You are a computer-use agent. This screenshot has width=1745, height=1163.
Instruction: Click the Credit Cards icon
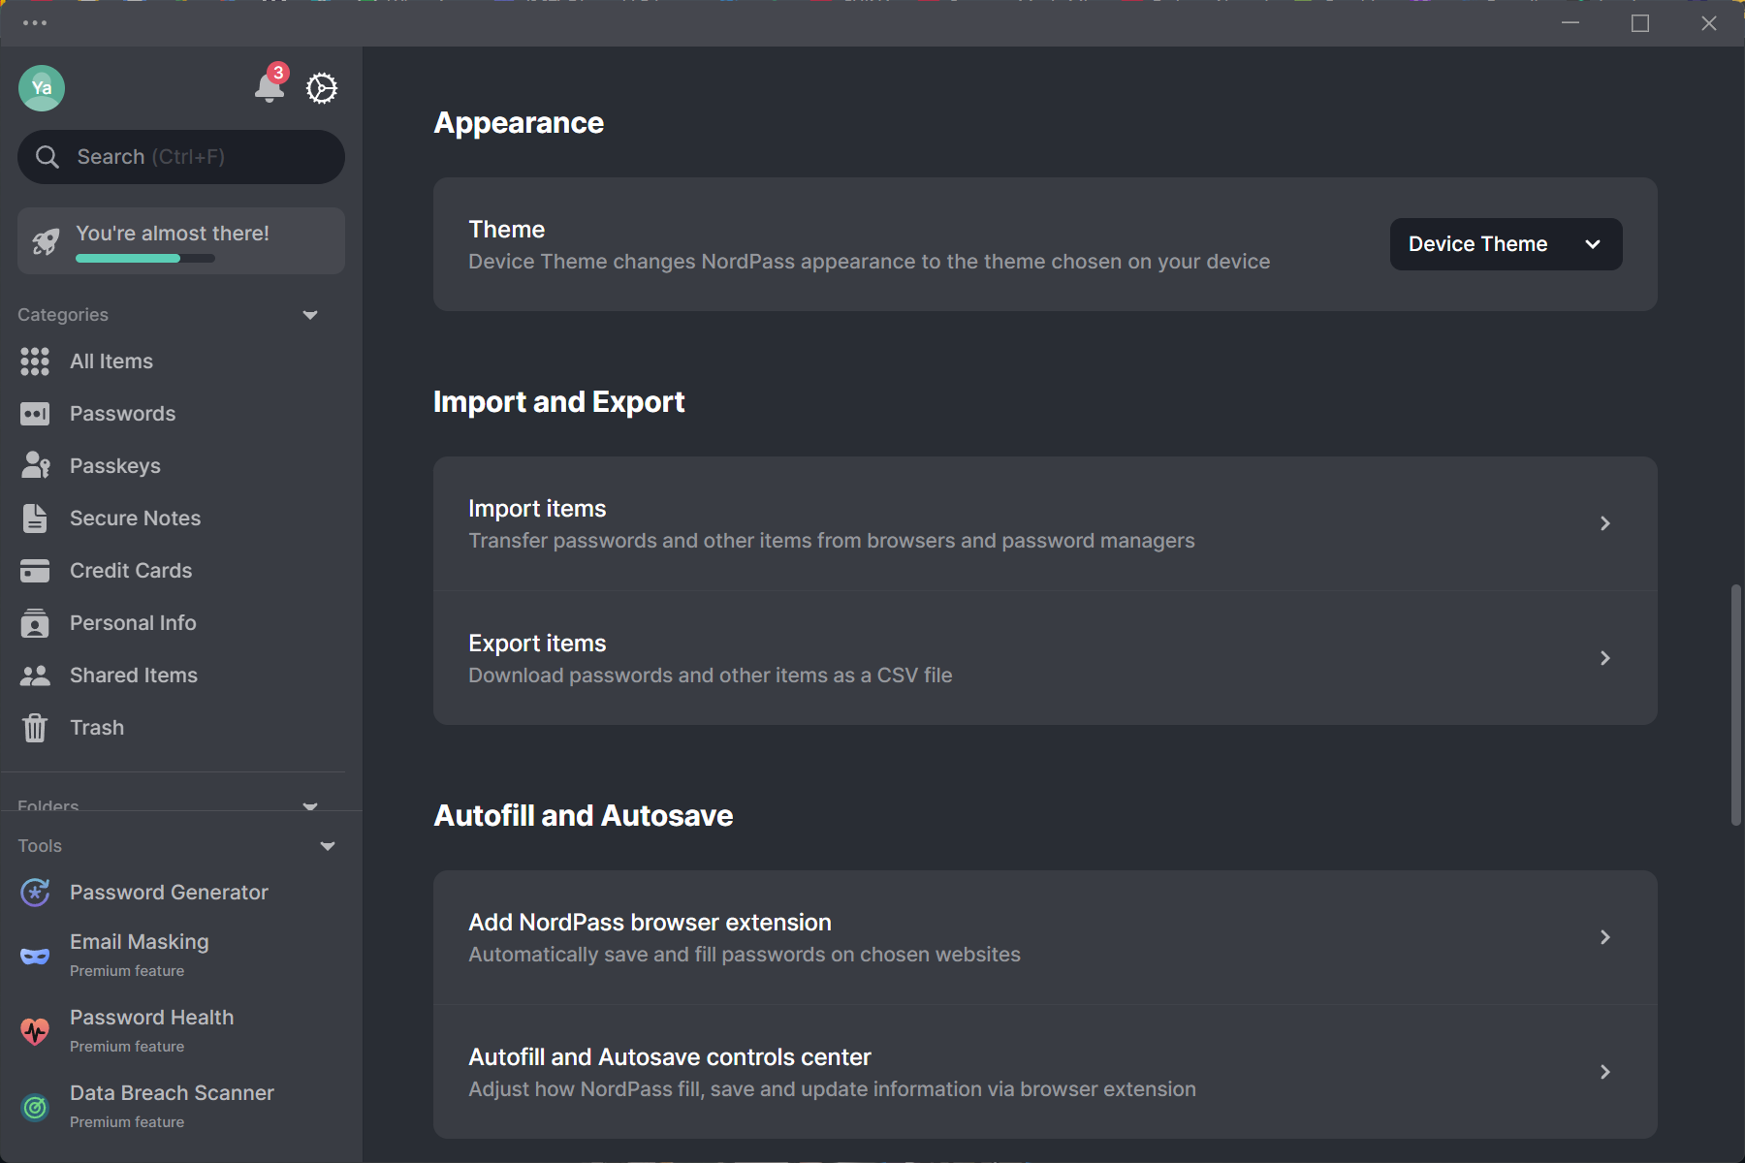35,571
